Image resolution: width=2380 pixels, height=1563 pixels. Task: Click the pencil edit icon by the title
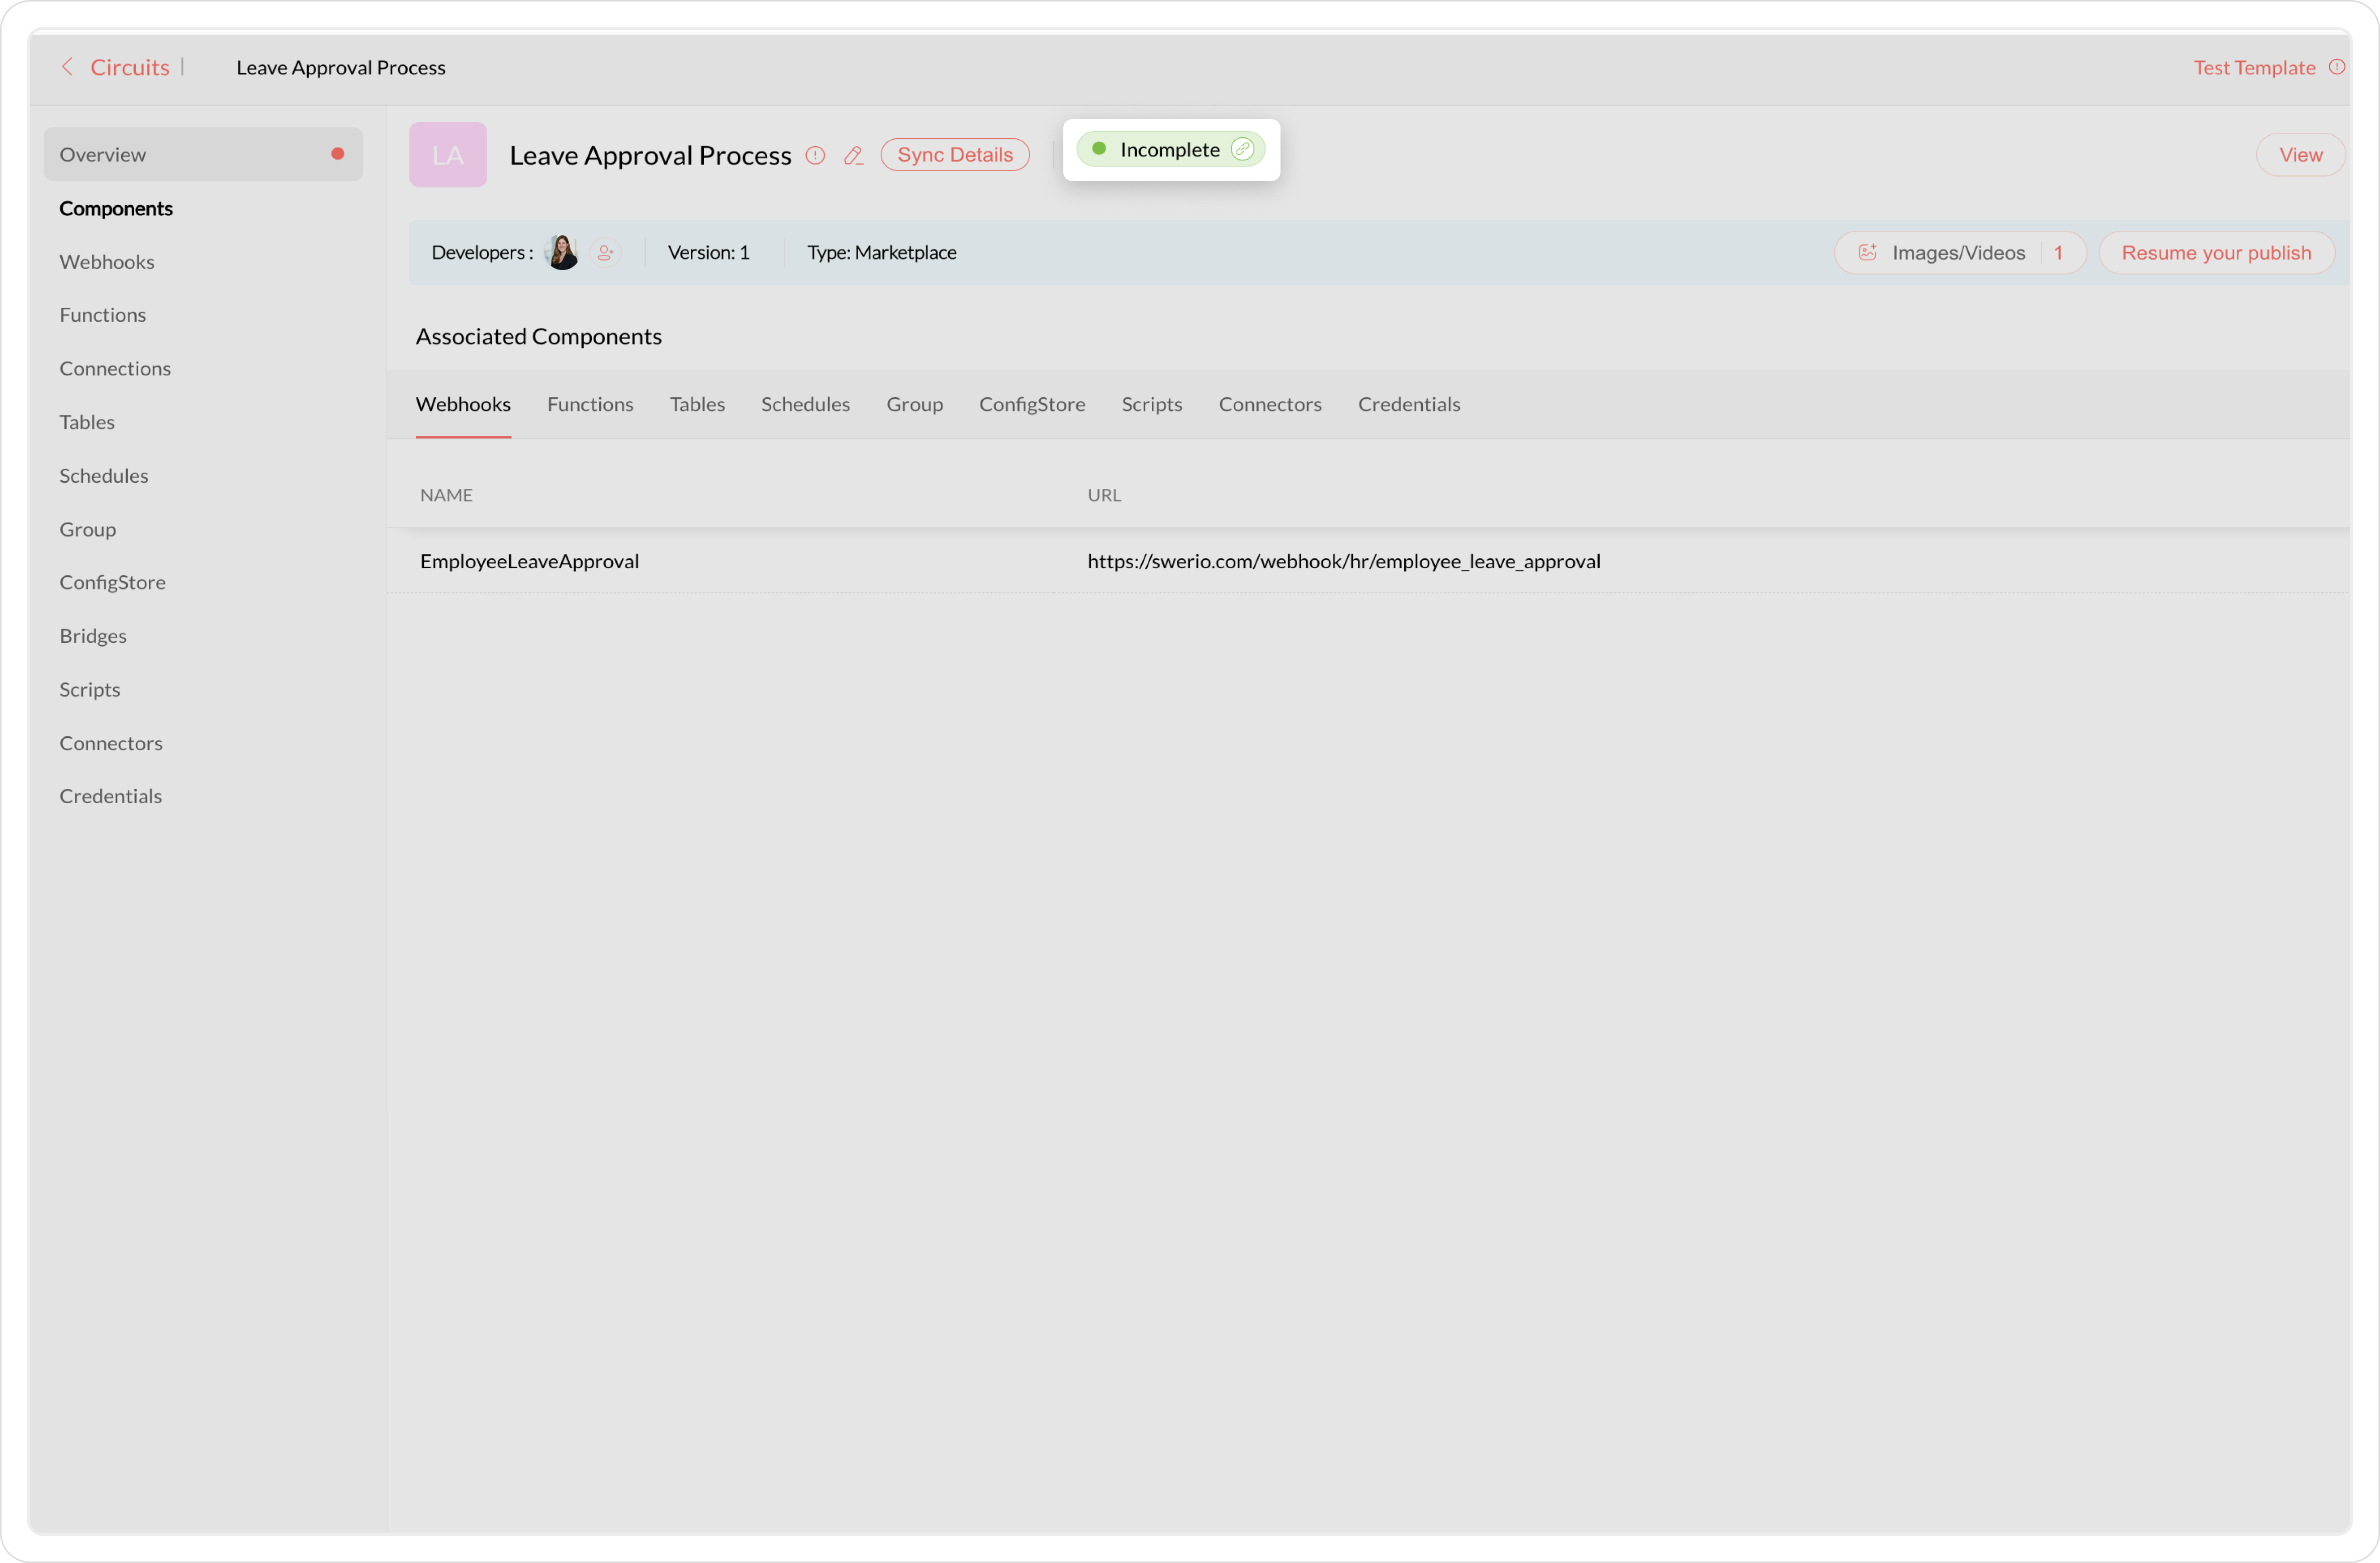853,155
